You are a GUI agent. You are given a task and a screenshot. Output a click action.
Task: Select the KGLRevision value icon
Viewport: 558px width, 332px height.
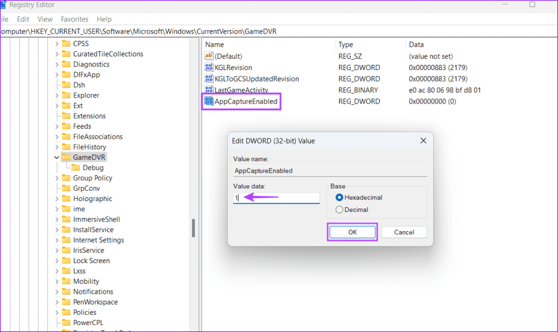point(208,68)
